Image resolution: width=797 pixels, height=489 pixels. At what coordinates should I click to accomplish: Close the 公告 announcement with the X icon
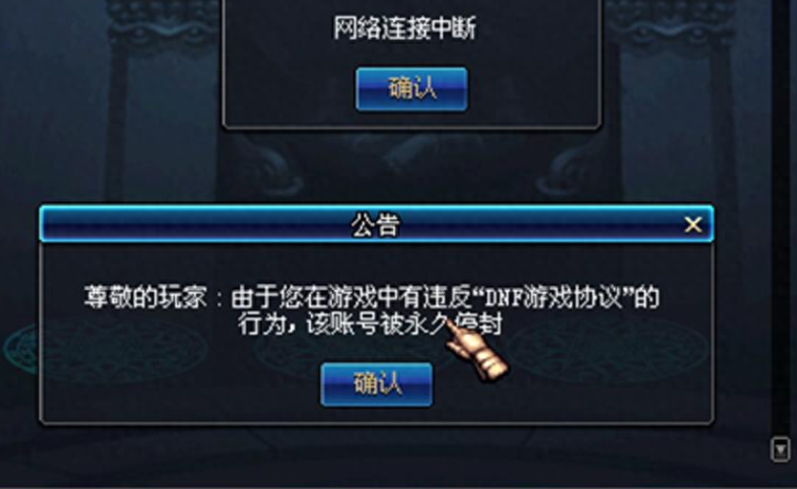tap(693, 224)
